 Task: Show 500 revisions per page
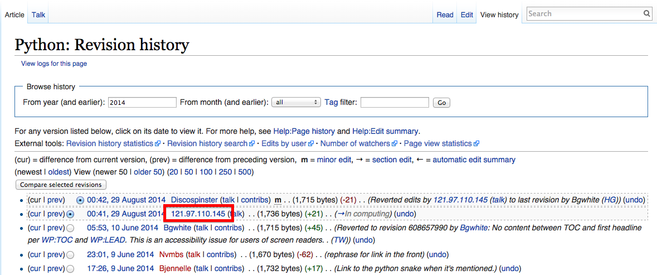(x=245, y=172)
